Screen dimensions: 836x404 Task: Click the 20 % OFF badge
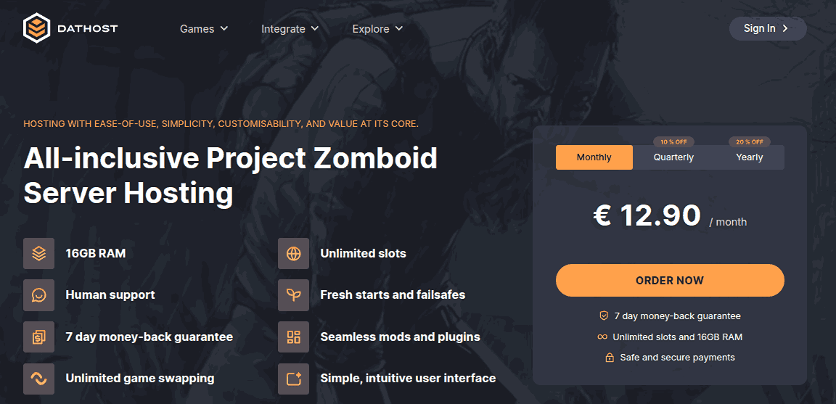pyautogui.click(x=749, y=141)
